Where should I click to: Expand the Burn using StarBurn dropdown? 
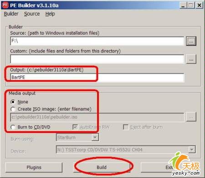95,137
